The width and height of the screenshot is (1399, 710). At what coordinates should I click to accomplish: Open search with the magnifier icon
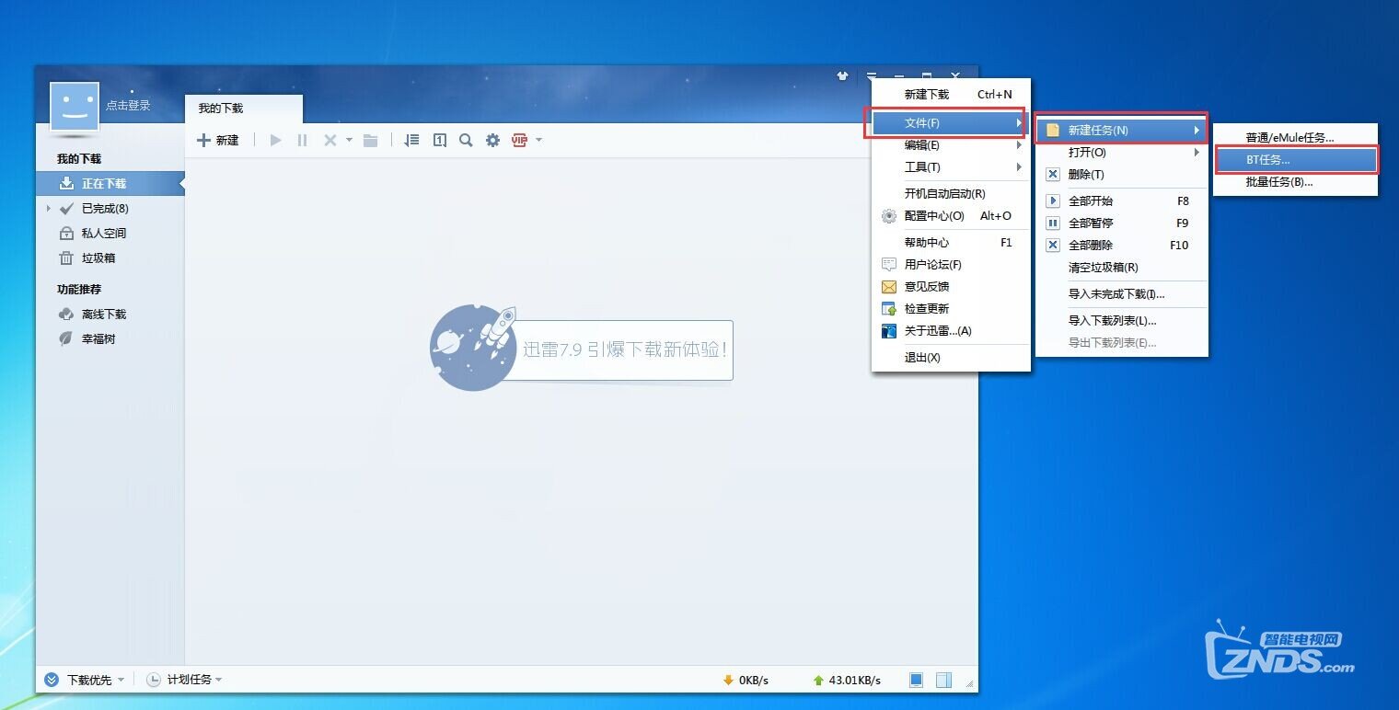tap(466, 141)
